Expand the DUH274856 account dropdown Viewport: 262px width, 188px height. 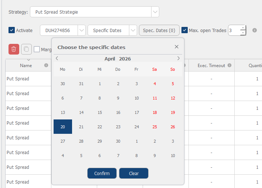82,30
